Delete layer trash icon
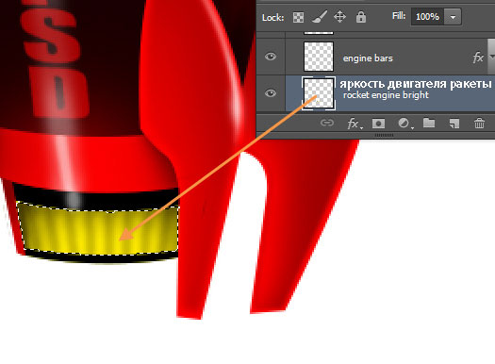Screen dimensions: 495x364 pos(479,123)
